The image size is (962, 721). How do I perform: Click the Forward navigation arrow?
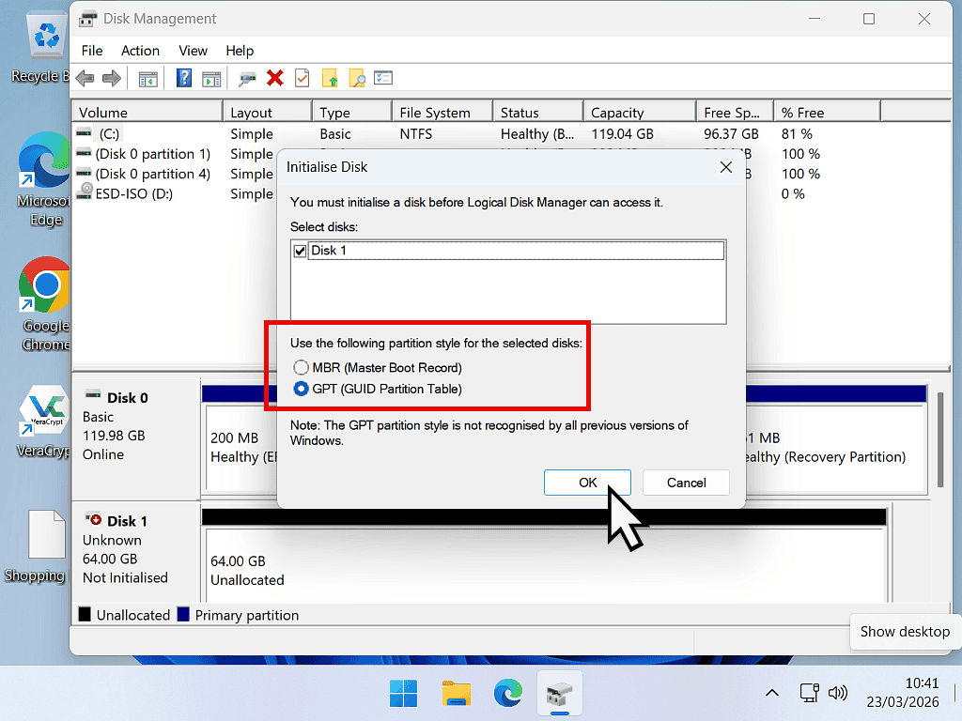(111, 78)
